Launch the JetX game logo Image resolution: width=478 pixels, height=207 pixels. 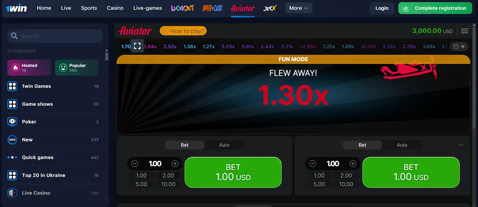[x=270, y=8]
